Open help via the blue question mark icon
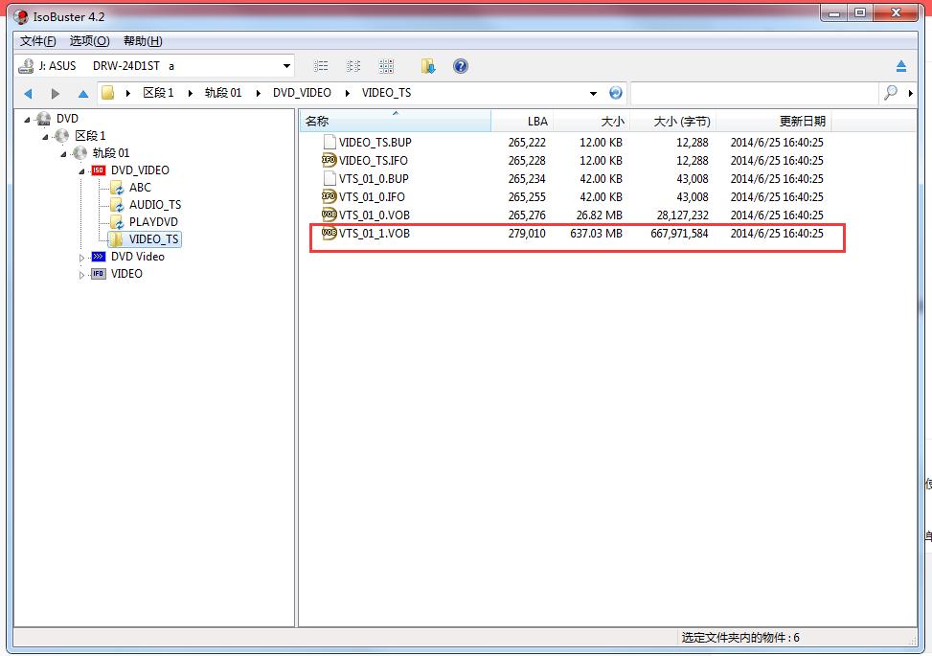This screenshot has height=656, width=932. (461, 66)
